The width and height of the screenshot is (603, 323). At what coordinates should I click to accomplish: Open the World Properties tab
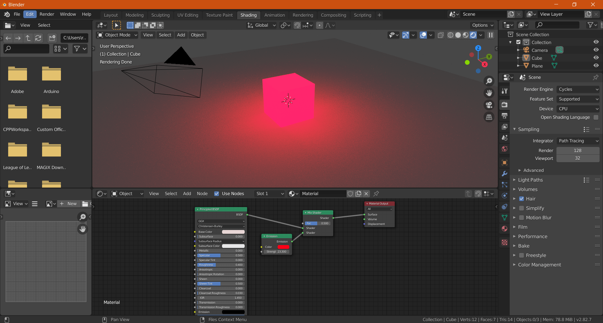point(504,149)
